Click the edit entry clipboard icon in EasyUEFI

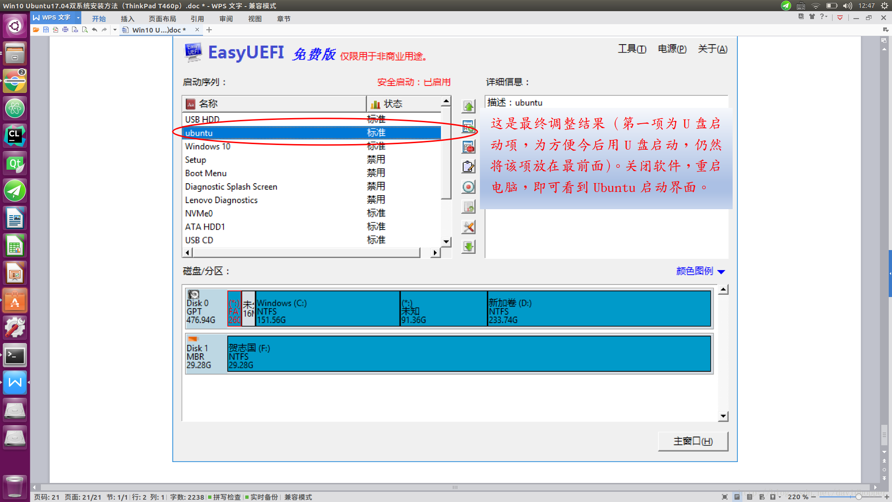468,166
